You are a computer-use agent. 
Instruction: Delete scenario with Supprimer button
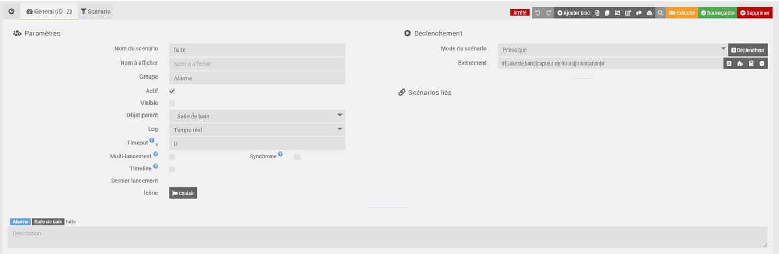pos(755,12)
